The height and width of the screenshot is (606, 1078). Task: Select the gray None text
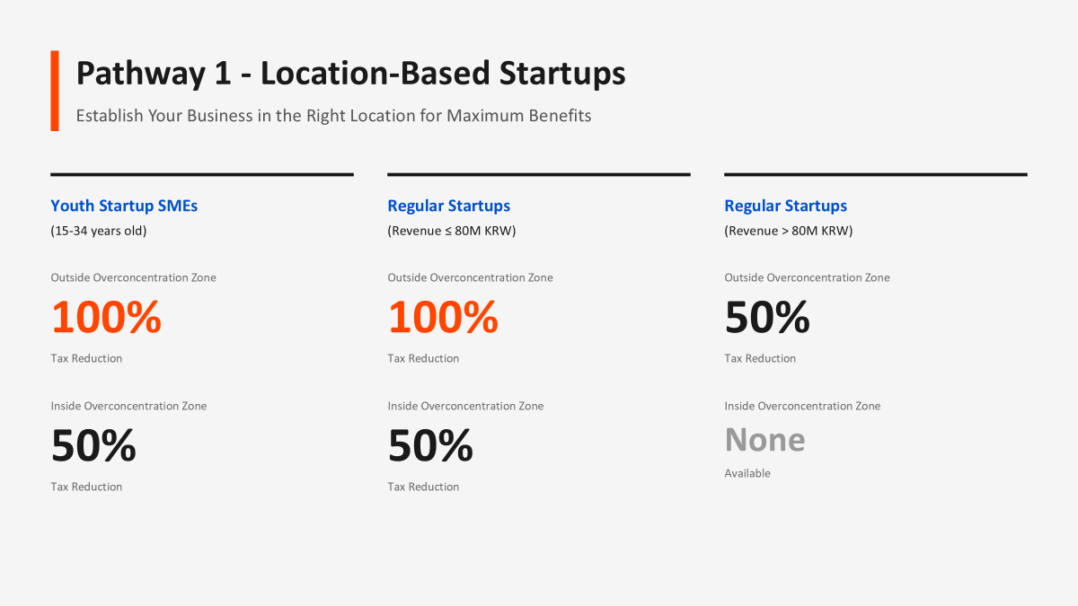pyautogui.click(x=764, y=440)
